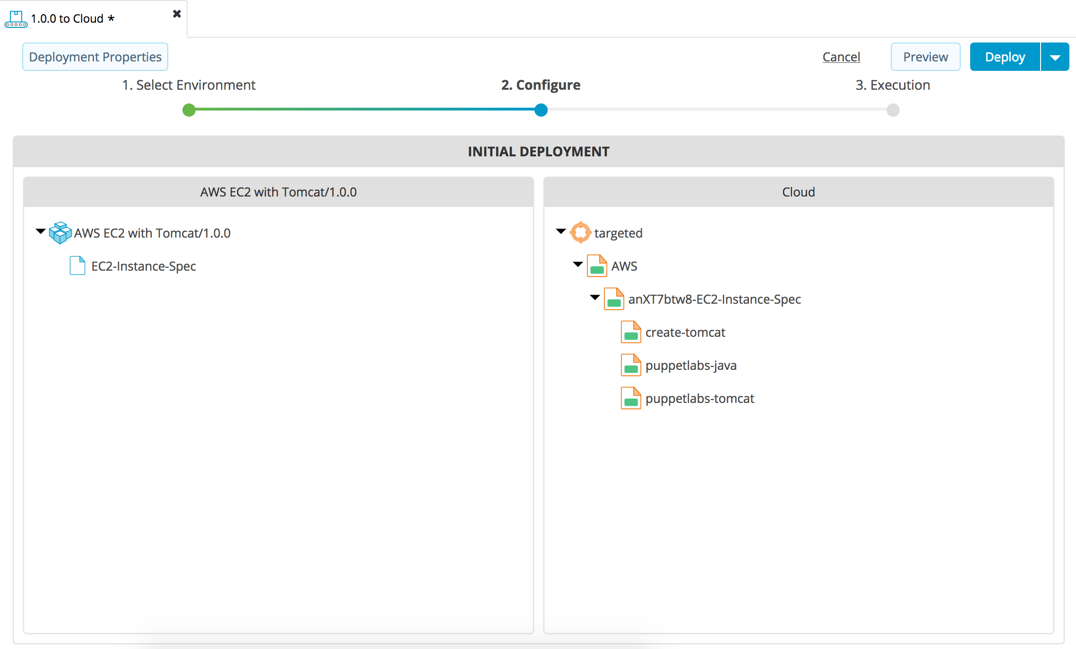The height and width of the screenshot is (649, 1076).
Task: Click the Preview button
Action: click(925, 57)
